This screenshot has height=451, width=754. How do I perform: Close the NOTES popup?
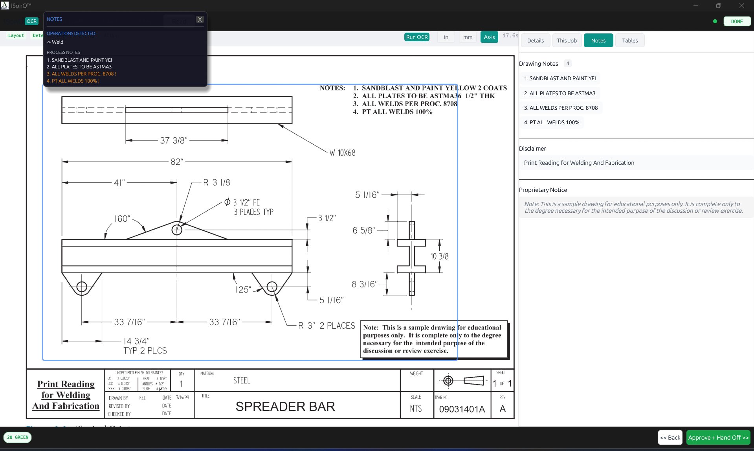point(200,19)
